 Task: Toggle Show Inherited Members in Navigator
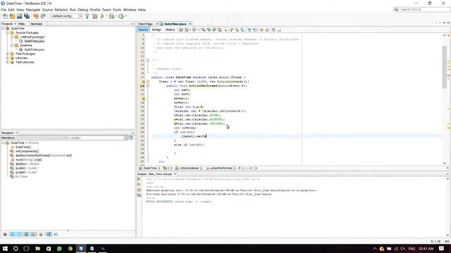5,234
